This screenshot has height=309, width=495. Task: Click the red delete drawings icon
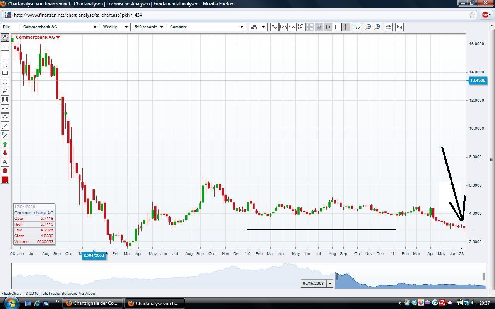coord(5,171)
